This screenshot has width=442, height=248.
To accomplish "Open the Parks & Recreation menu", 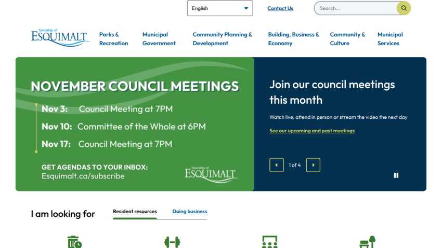I will click(113, 39).
